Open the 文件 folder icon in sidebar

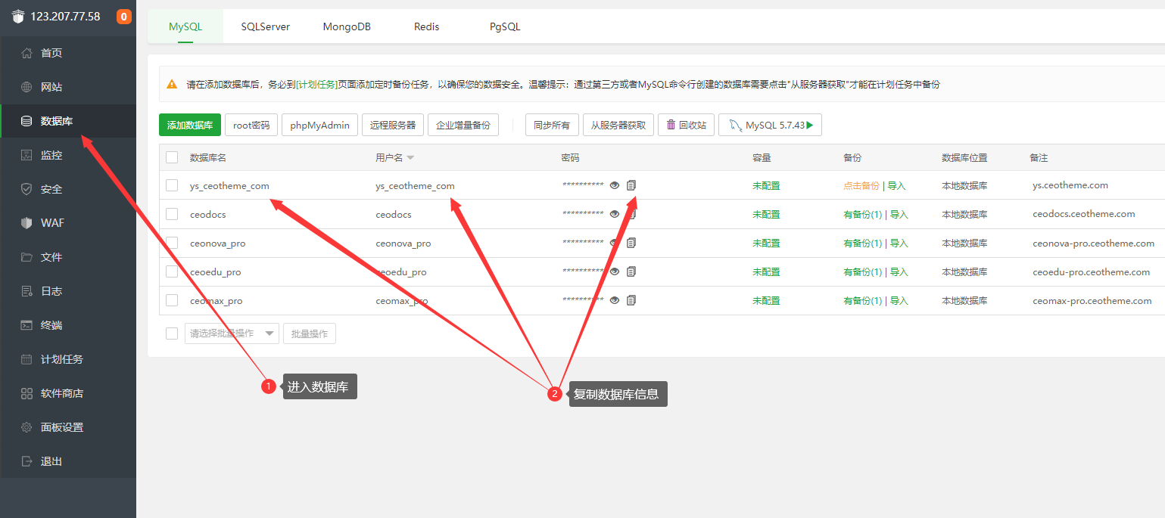coord(27,257)
